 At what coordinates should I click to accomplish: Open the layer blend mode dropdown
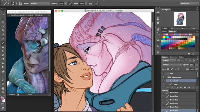(172, 65)
